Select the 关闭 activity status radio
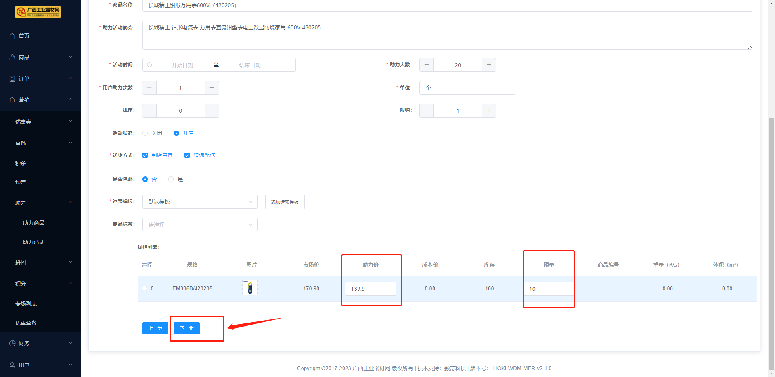This screenshot has height=377, width=775. 145,133
